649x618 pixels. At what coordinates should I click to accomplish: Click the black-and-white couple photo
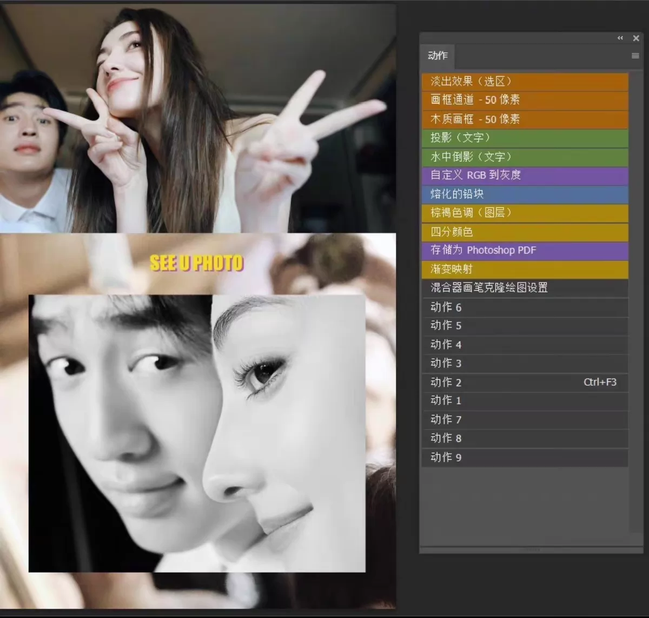(x=197, y=433)
